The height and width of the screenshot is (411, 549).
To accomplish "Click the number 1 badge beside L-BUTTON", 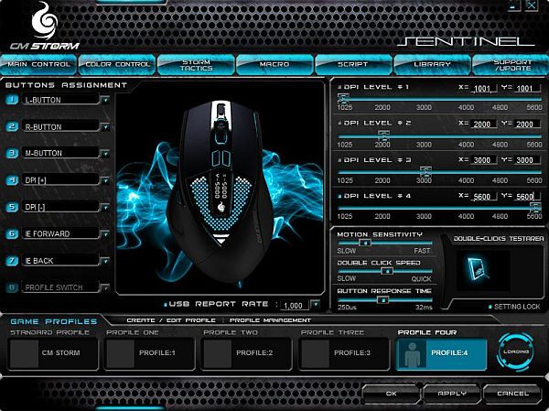I will coord(12,99).
